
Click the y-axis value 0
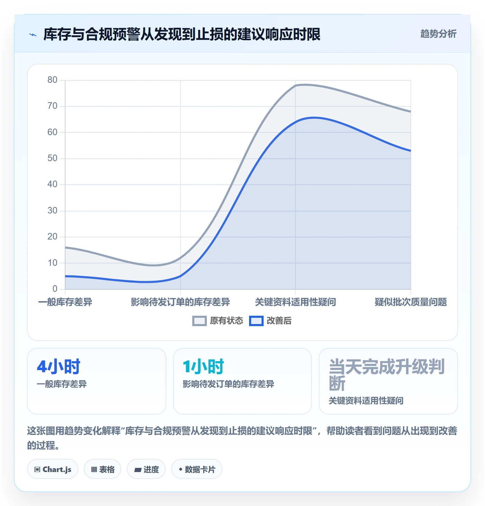[x=55, y=289]
